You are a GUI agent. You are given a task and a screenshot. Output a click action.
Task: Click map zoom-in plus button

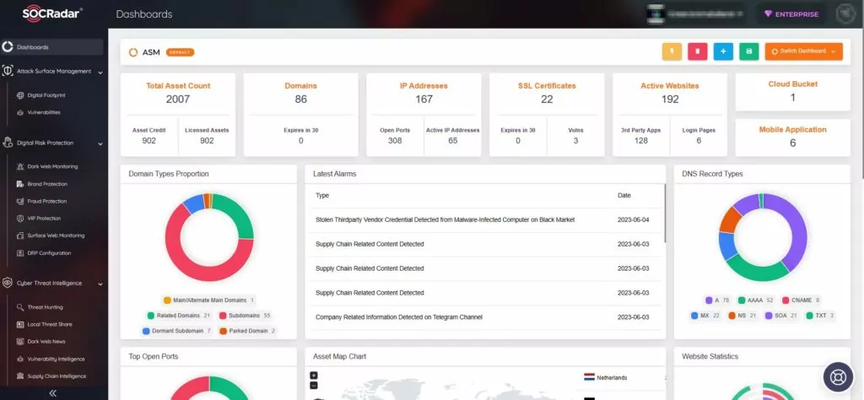point(314,376)
